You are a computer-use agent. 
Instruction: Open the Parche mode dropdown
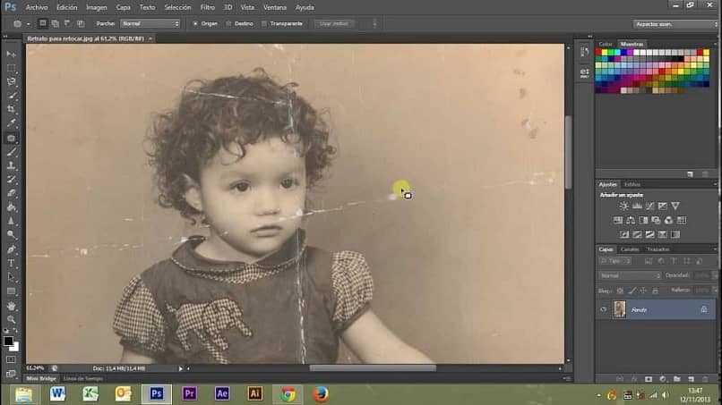coord(150,23)
